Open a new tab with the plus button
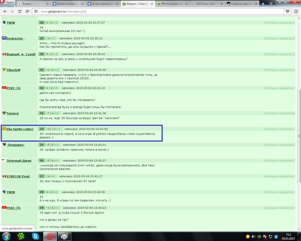Viewport: 301px width, 241px height. pyautogui.click(x=263, y=4)
